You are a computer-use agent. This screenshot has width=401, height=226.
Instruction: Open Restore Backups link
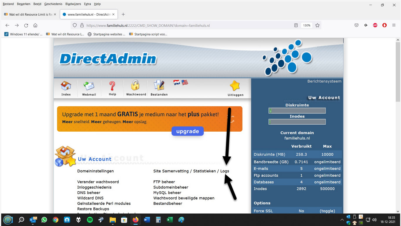click(93, 209)
